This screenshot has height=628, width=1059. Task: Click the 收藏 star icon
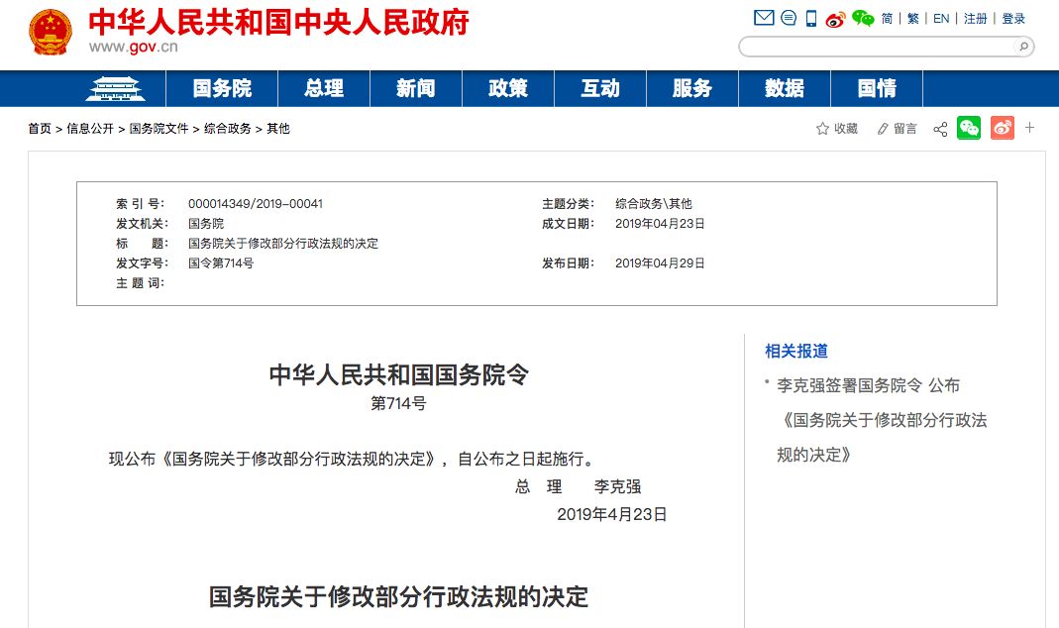point(822,129)
